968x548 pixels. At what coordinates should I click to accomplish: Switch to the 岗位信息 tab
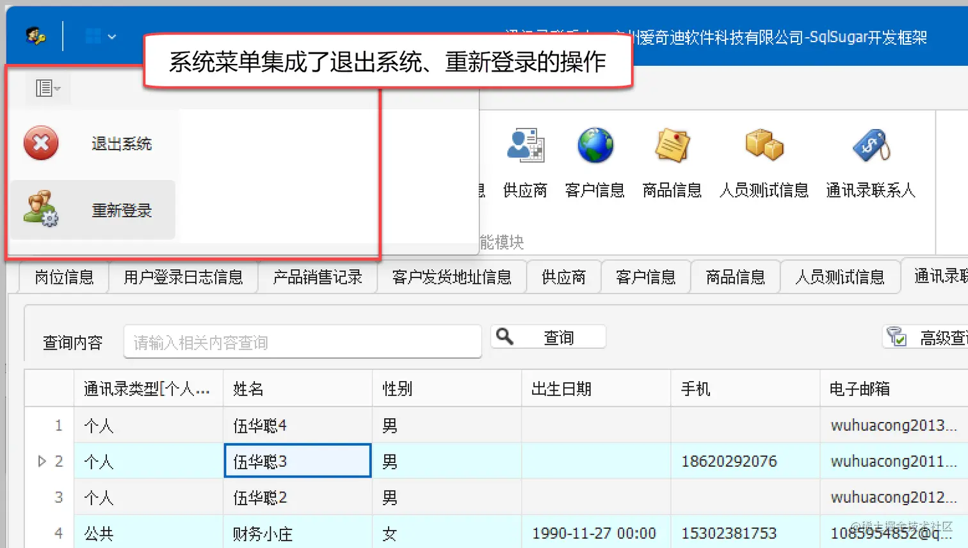(x=64, y=277)
